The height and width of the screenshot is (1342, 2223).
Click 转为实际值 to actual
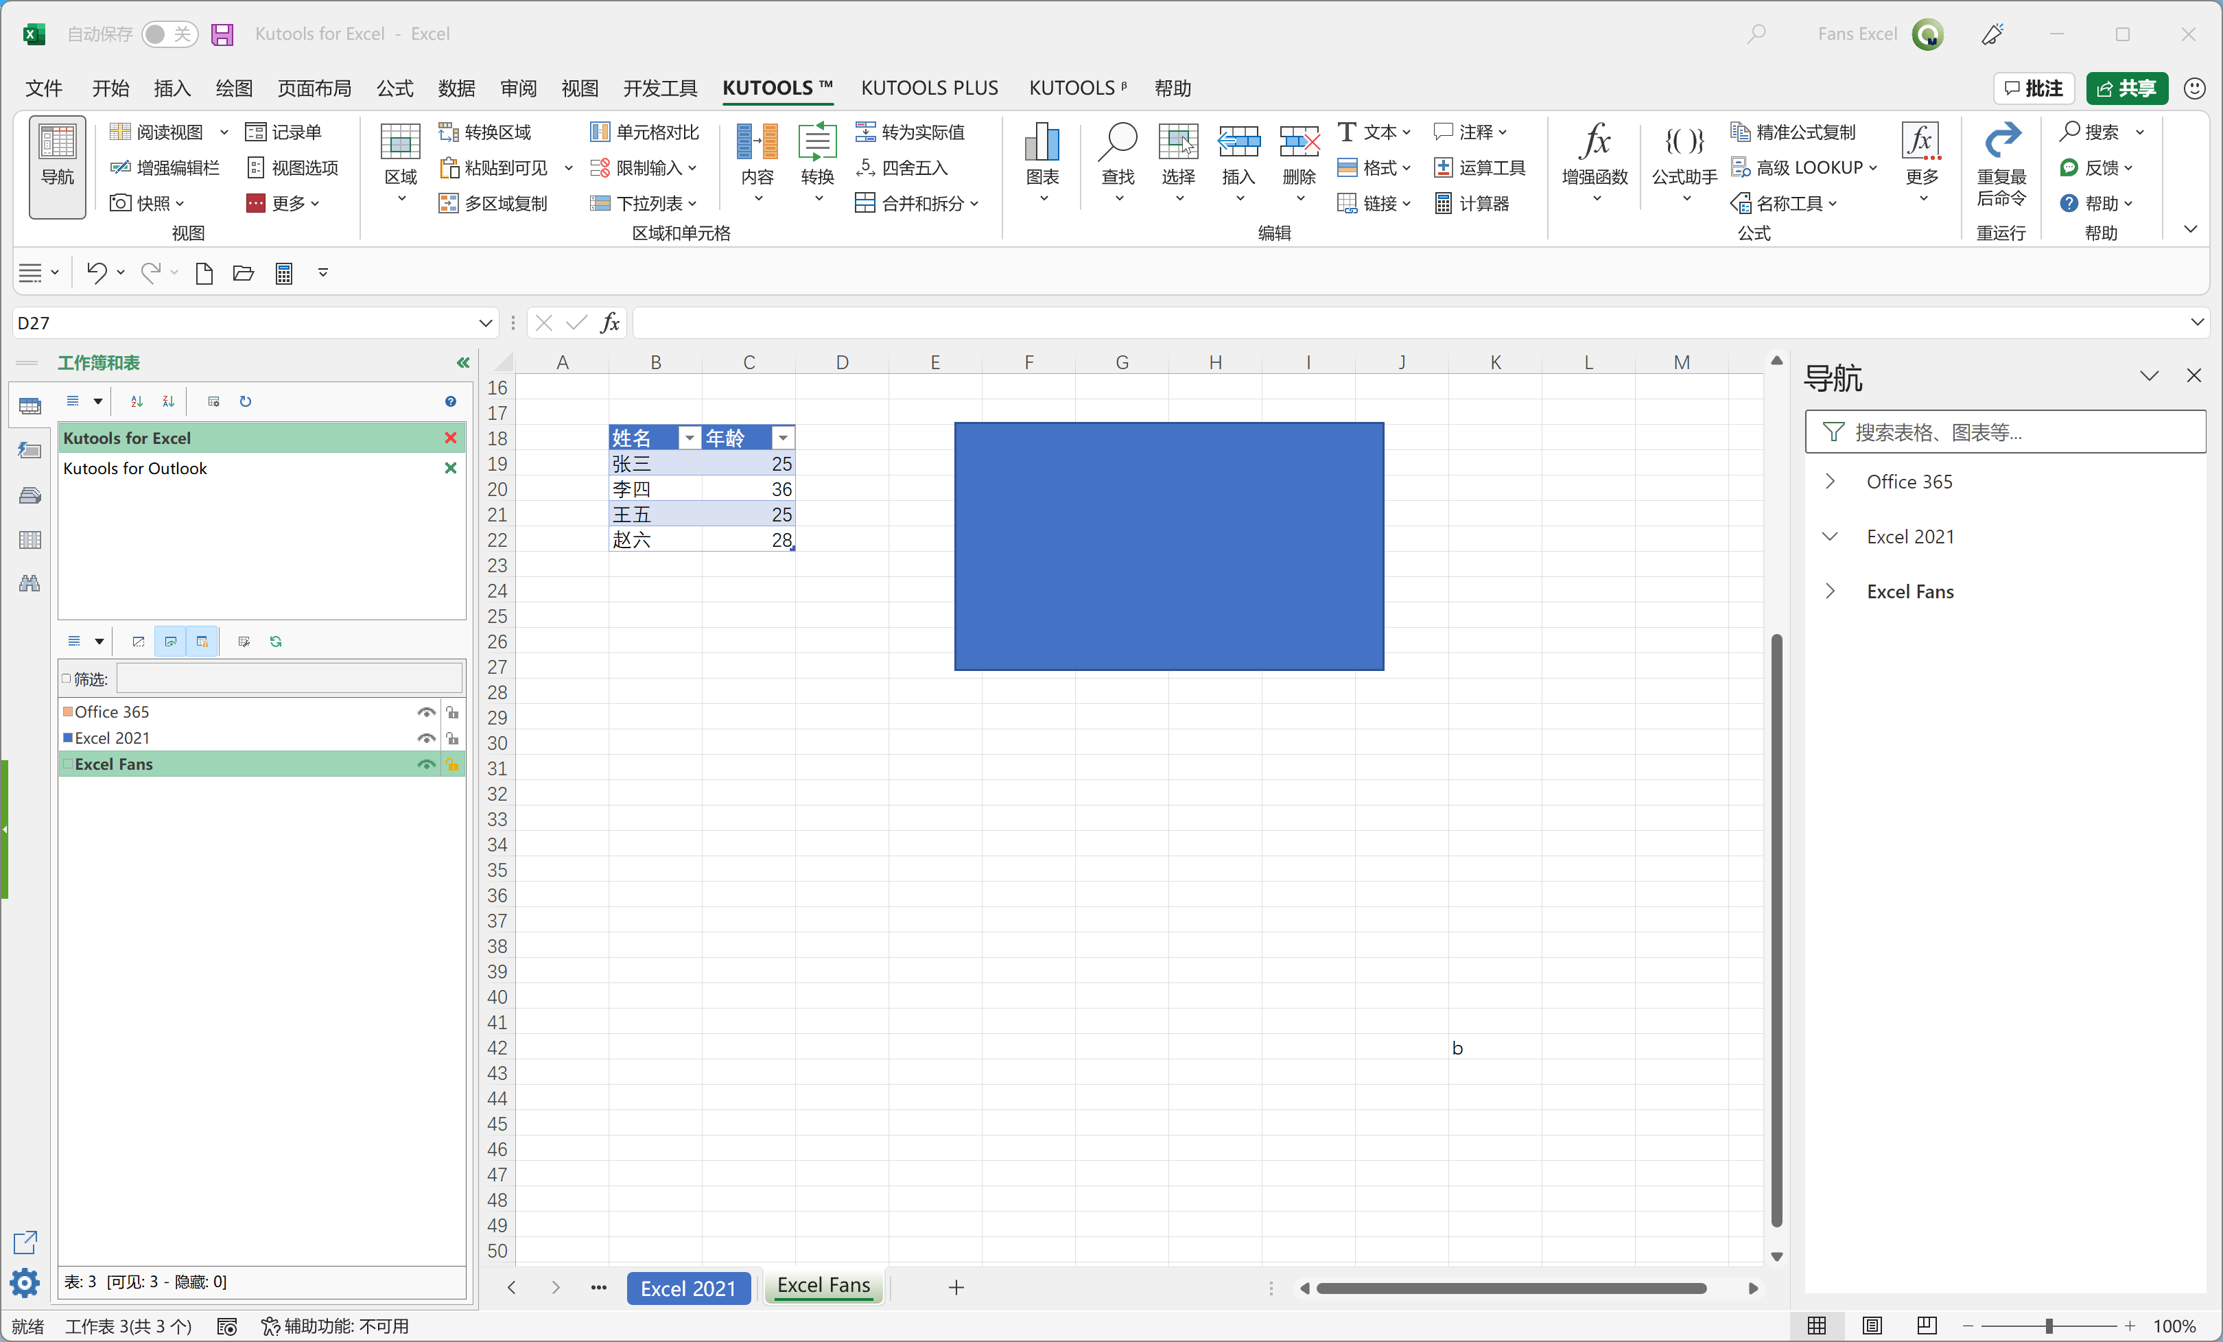click(x=910, y=132)
